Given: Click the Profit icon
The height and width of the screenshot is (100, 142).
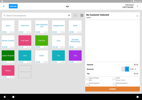Looking at the screenshot, I should [114, 79].
